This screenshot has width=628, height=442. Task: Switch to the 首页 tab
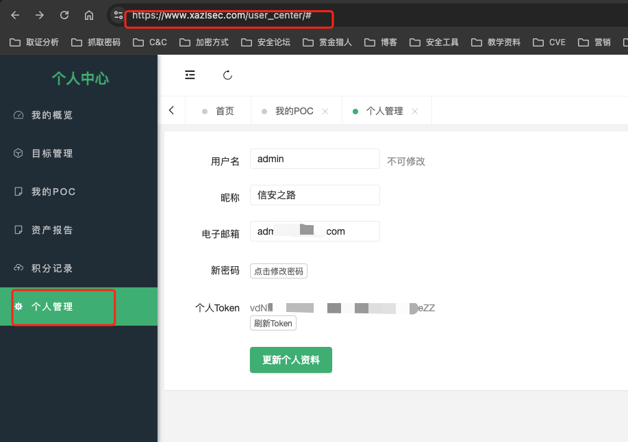(x=218, y=112)
